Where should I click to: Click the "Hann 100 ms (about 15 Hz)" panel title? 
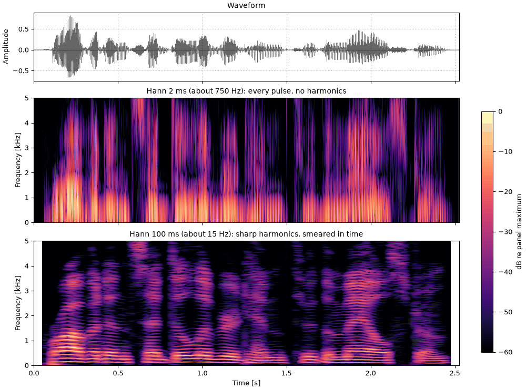click(246, 234)
